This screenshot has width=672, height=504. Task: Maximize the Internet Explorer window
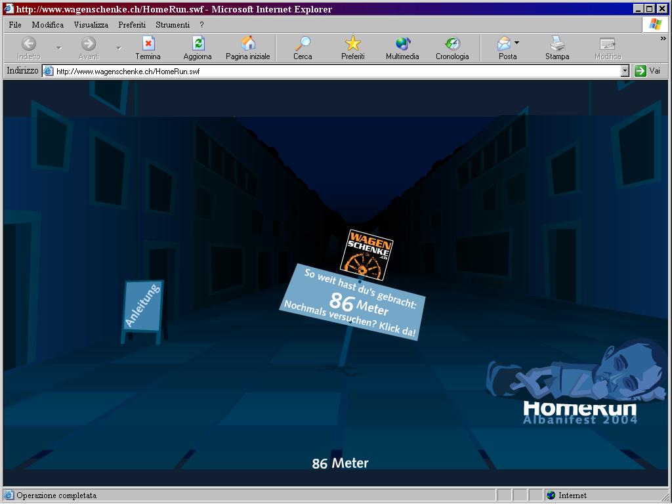pos(649,9)
